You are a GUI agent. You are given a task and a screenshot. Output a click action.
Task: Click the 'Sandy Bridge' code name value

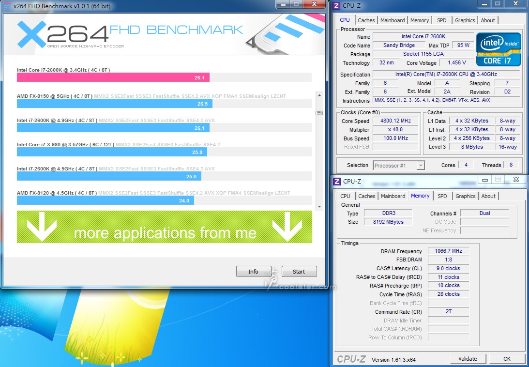tap(399, 45)
